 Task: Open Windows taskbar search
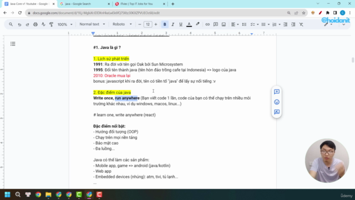(18, 194)
